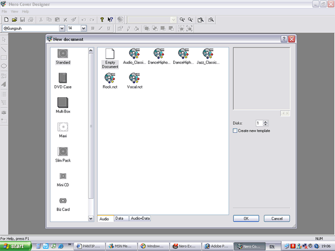Open the Windows start button

pos(15,246)
